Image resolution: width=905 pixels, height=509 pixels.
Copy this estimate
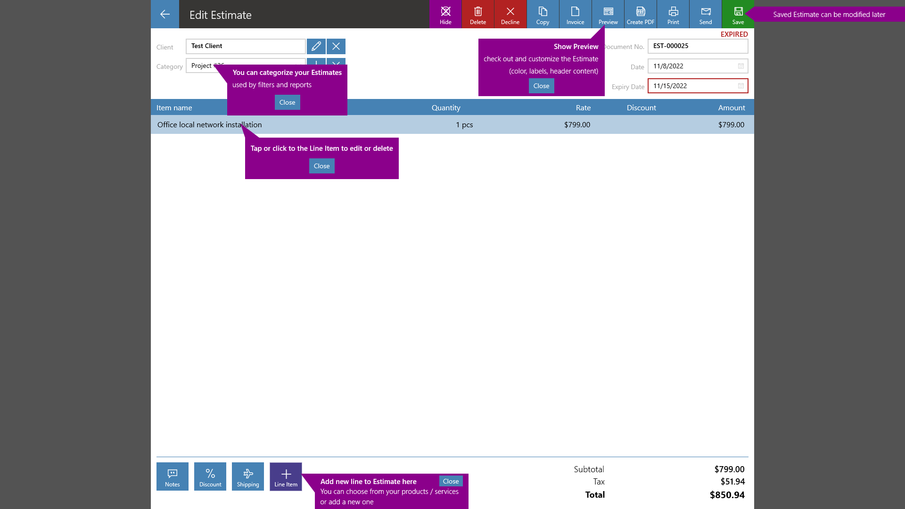pyautogui.click(x=543, y=14)
